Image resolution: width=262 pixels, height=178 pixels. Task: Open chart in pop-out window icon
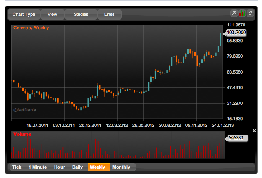pos(250,13)
